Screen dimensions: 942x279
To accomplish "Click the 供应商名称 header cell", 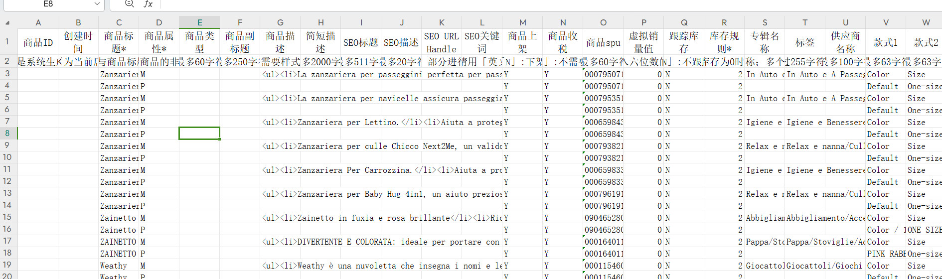I will [845, 42].
